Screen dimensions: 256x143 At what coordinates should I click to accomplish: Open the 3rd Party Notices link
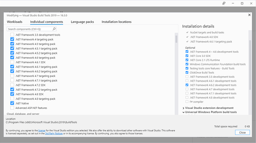coord(54,133)
